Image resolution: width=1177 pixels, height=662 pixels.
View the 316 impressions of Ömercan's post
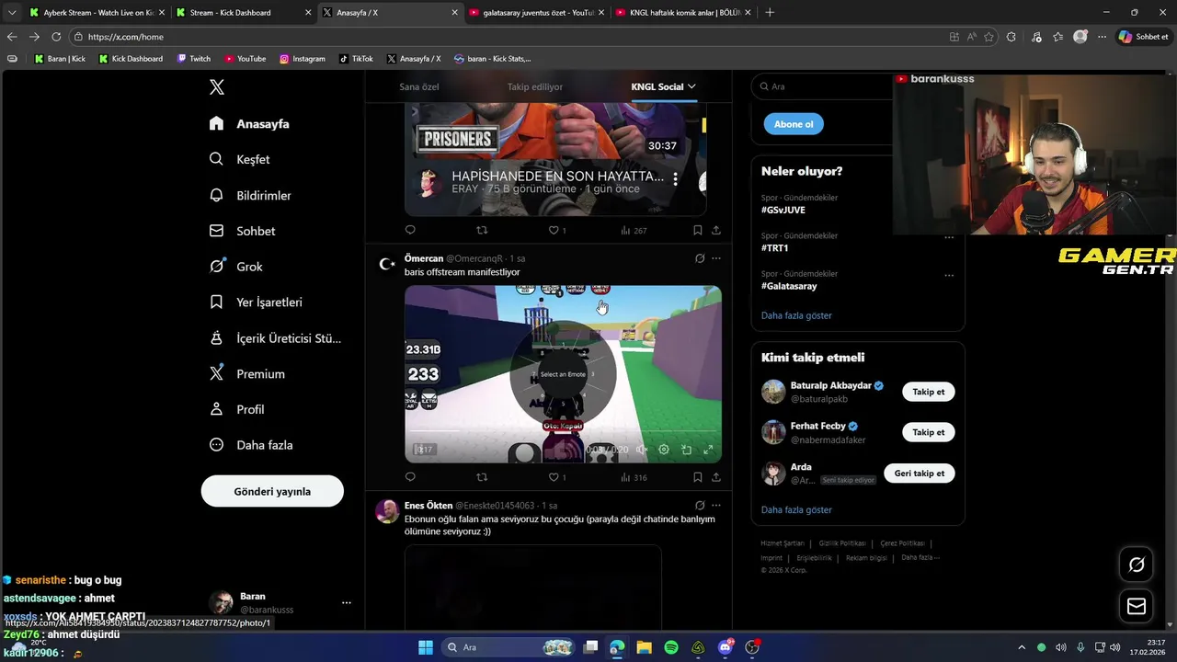click(634, 477)
